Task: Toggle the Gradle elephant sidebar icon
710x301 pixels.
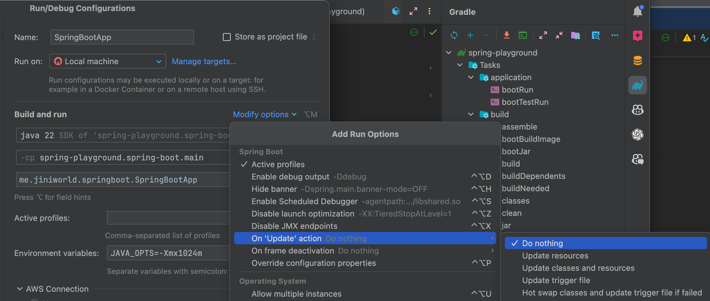Action: tap(638, 85)
